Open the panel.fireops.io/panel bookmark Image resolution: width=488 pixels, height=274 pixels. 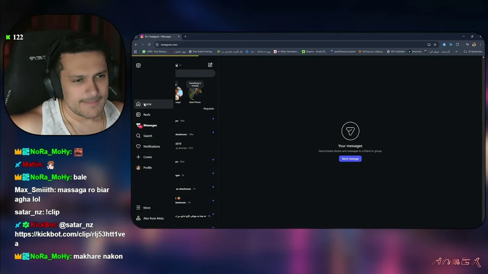coord(343,51)
